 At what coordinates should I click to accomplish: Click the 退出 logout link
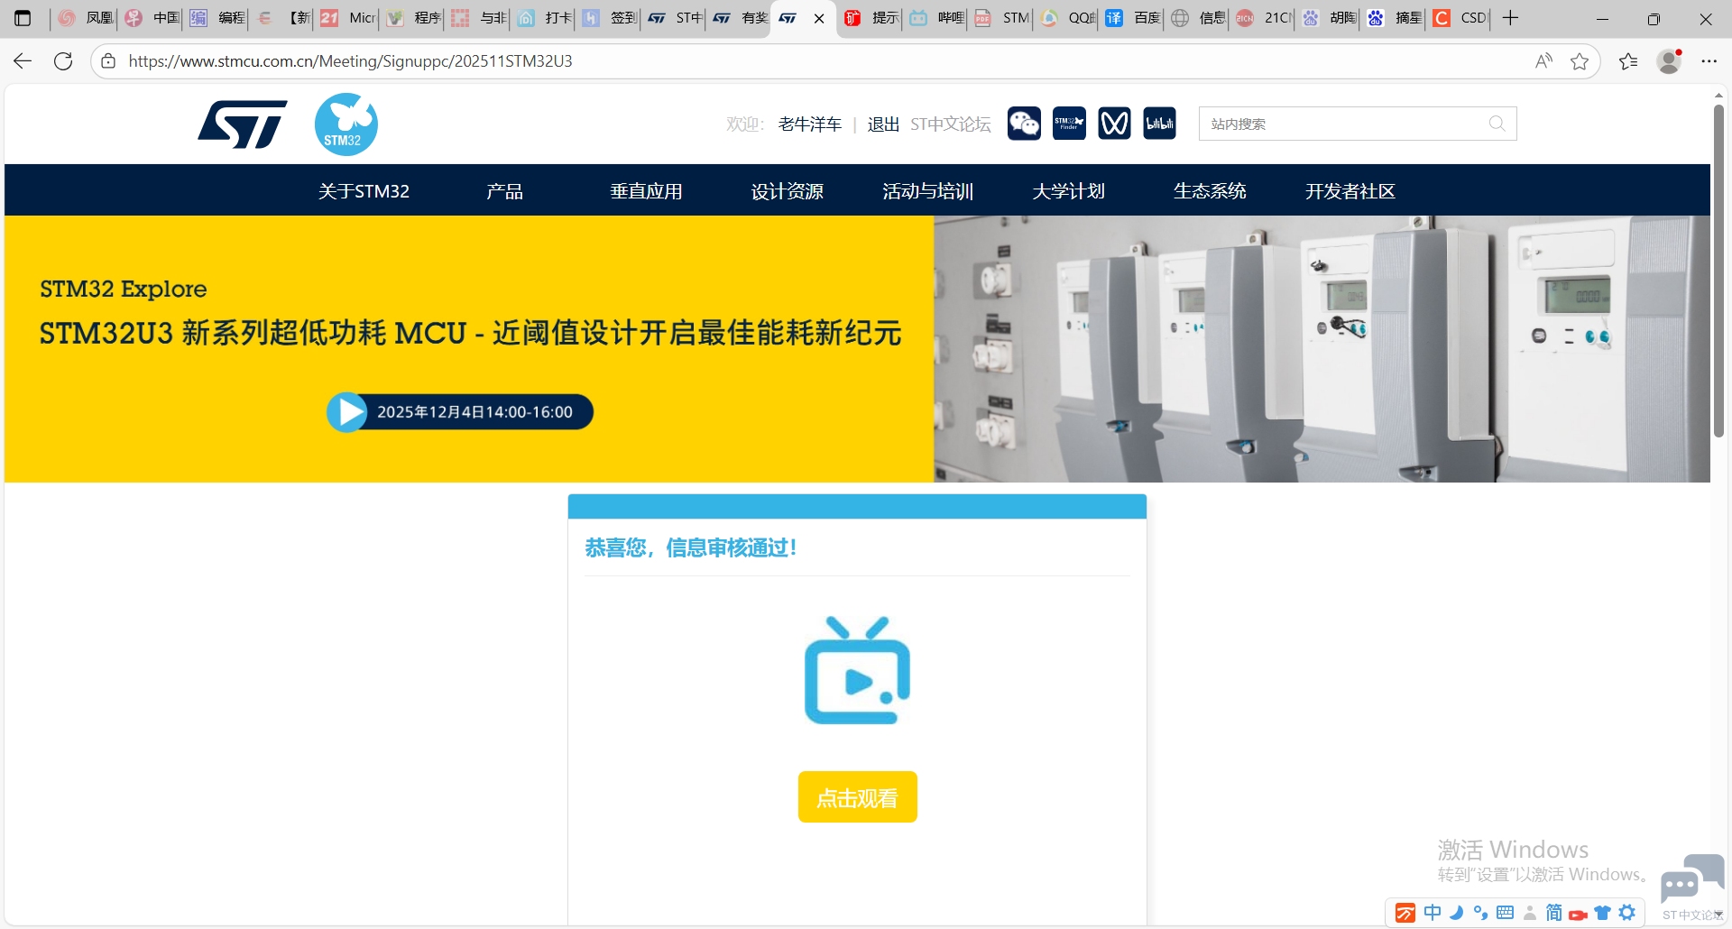(881, 124)
